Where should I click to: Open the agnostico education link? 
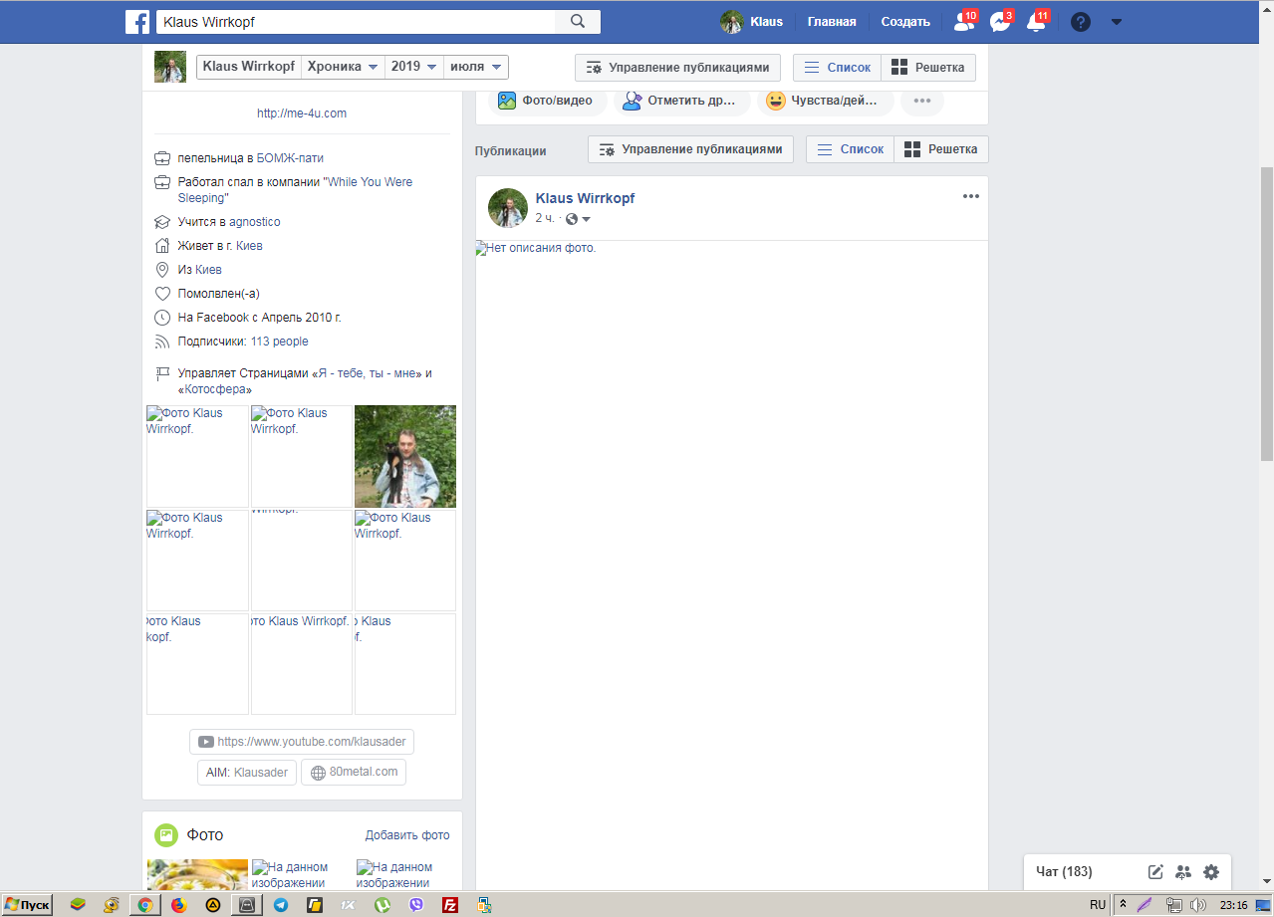(255, 222)
